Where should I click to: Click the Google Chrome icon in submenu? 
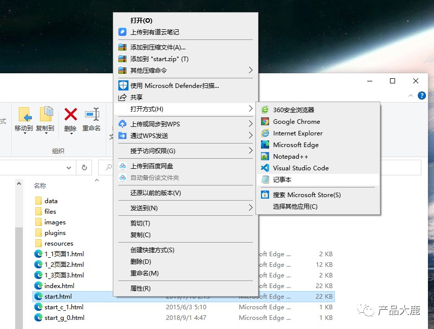point(265,121)
